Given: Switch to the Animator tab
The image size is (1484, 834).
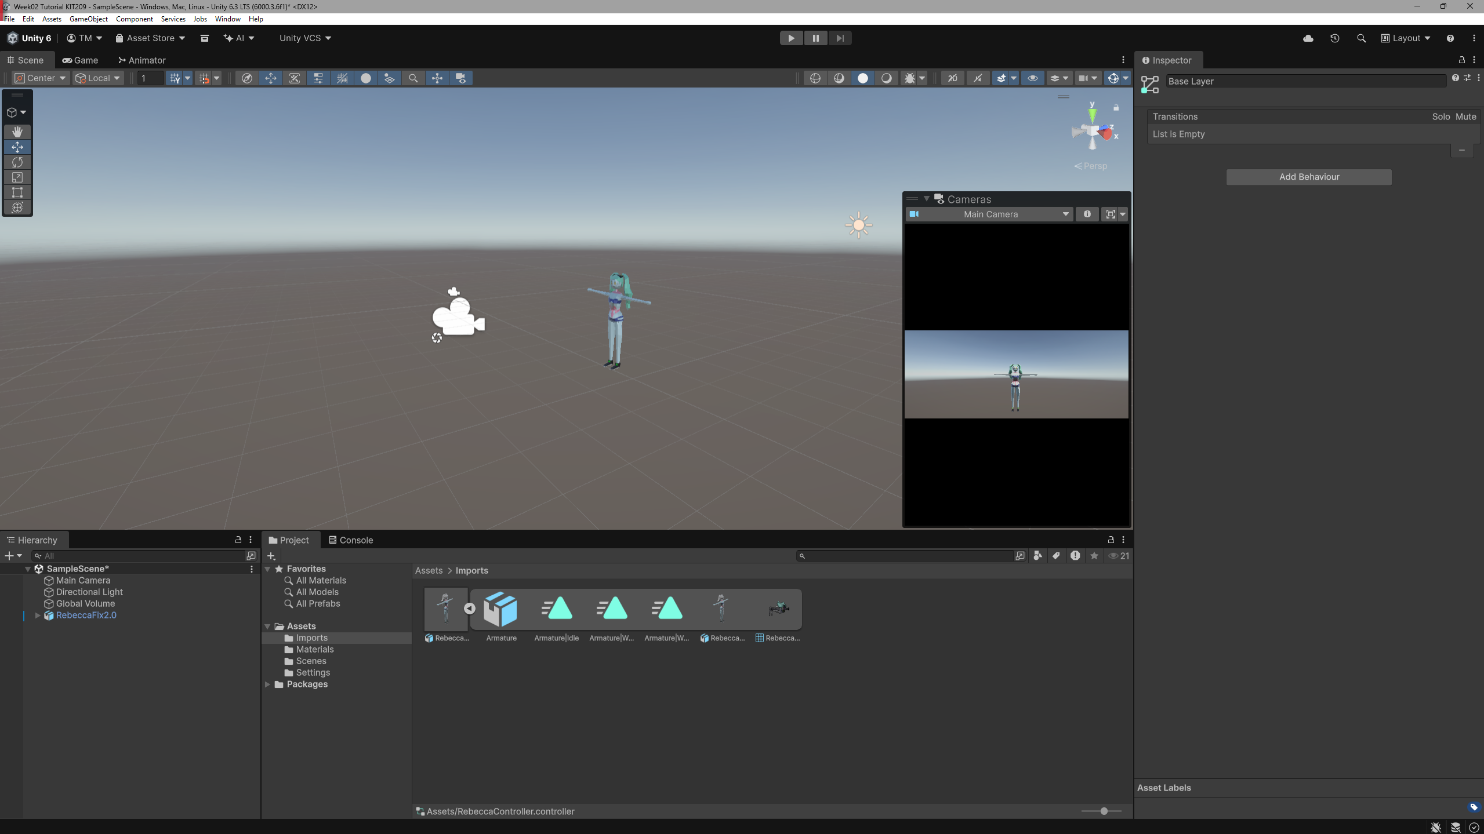Looking at the screenshot, I should 141,60.
